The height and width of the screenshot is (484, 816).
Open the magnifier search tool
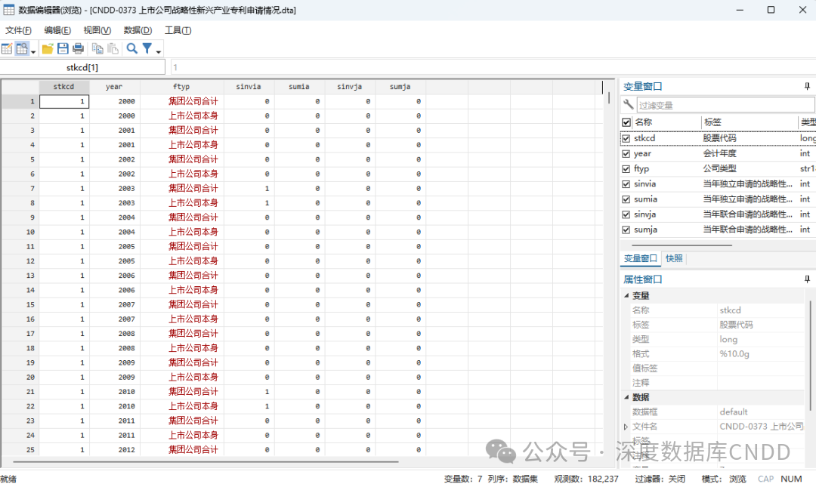coord(131,49)
